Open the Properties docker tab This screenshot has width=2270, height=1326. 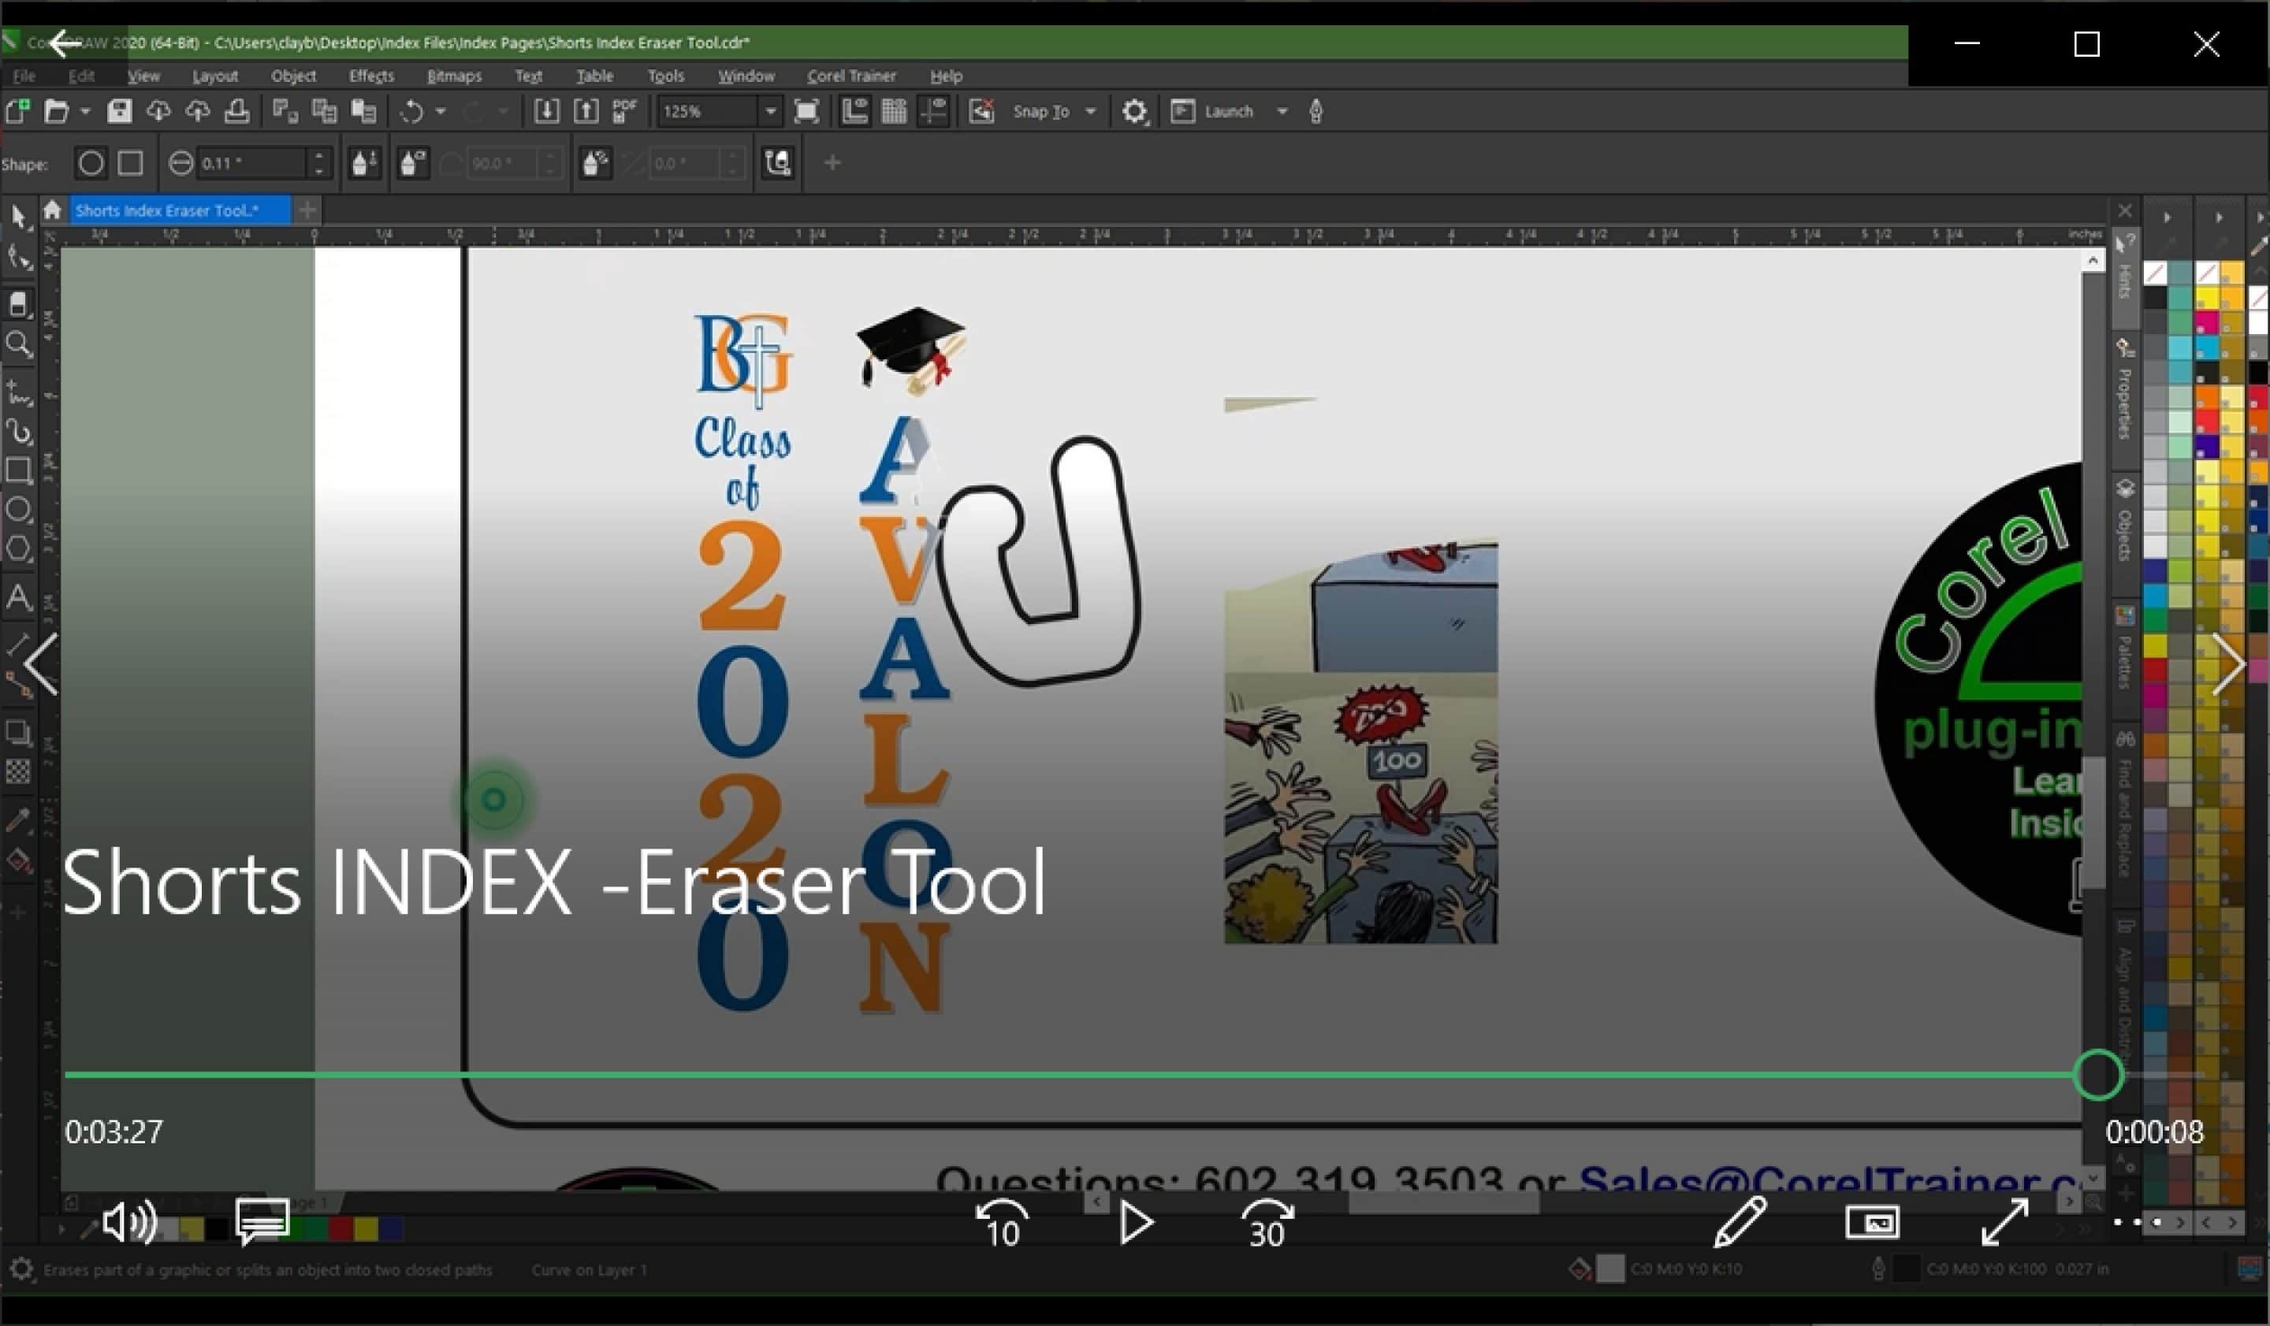pyautogui.click(x=2125, y=389)
